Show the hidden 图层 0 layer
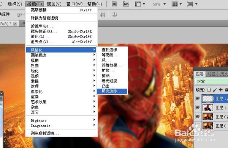This screenshot has width=228, height=148. tap(198, 125)
